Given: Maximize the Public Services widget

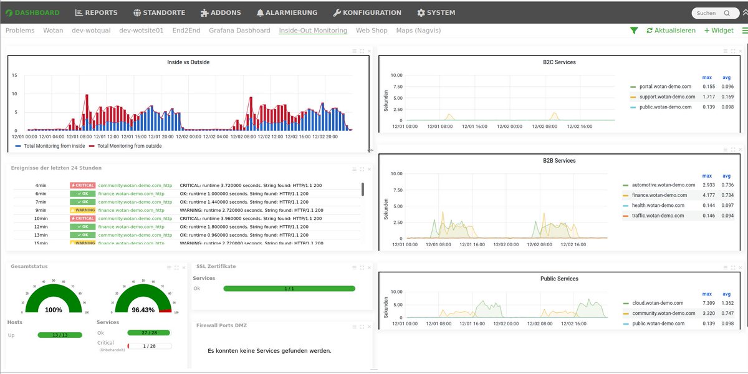Looking at the screenshot, I should pyautogui.click(x=734, y=267).
